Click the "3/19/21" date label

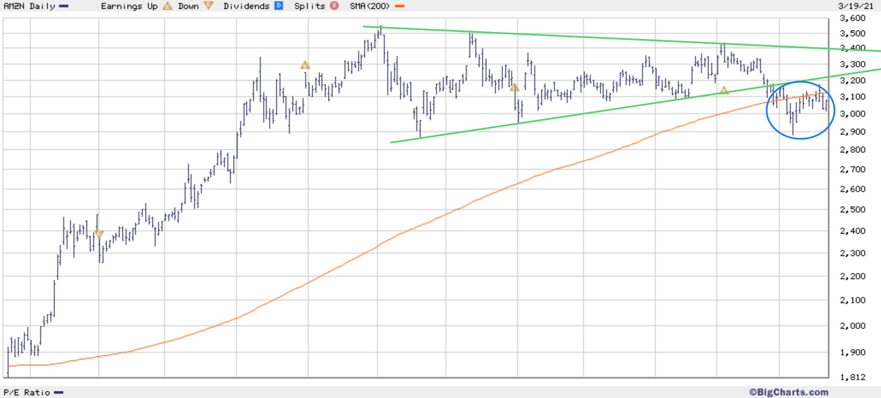pyautogui.click(x=856, y=6)
